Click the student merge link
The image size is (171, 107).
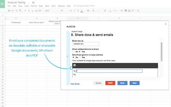click(77, 32)
